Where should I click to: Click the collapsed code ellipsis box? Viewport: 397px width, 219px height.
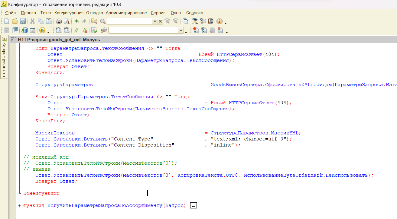(x=194, y=205)
